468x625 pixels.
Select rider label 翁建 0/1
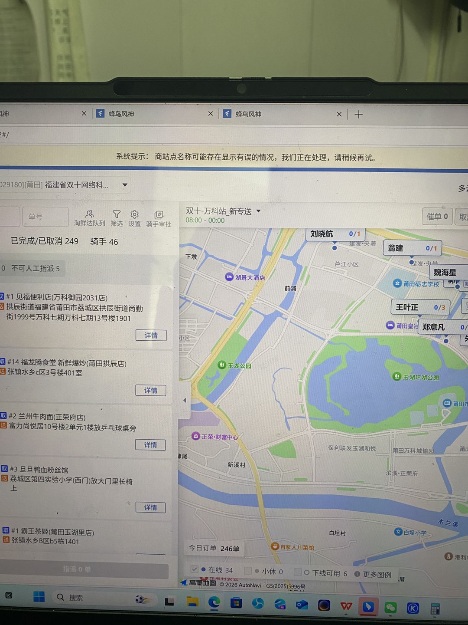coord(413,248)
